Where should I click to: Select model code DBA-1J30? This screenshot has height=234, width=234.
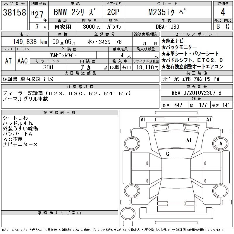tap(167, 27)
